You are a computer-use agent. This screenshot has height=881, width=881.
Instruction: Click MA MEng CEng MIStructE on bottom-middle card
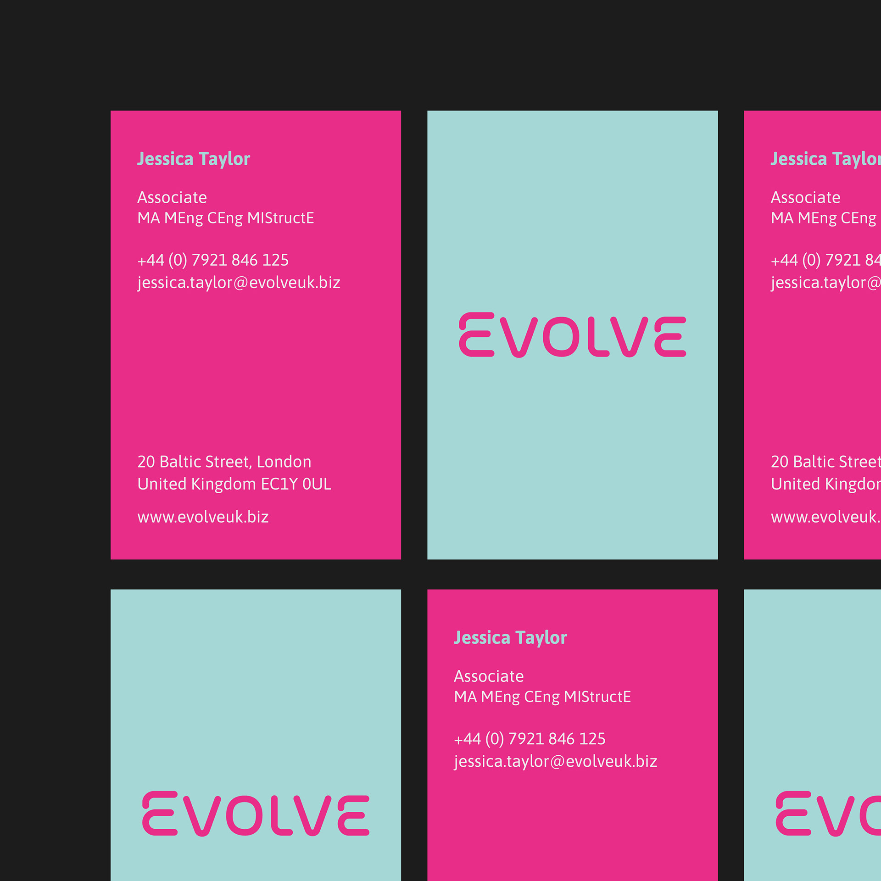pos(542,697)
